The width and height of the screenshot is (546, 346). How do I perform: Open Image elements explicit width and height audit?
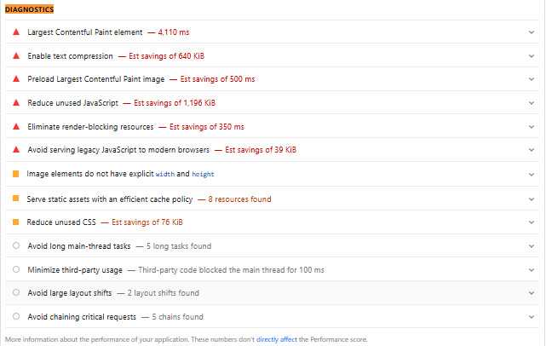point(119,174)
